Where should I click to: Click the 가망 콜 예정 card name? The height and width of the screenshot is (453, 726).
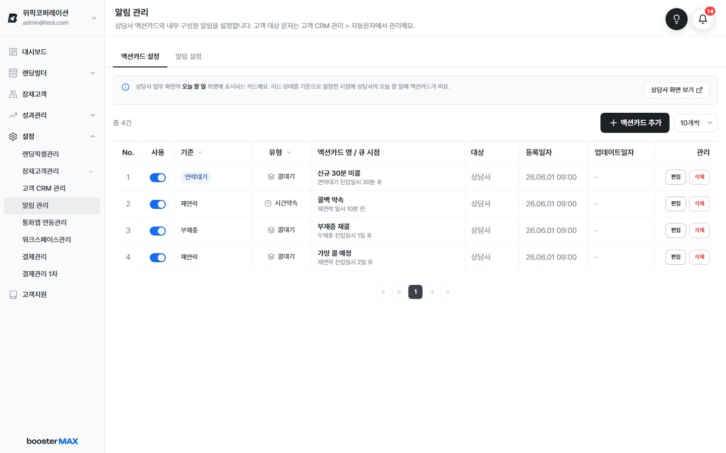[334, 253]
